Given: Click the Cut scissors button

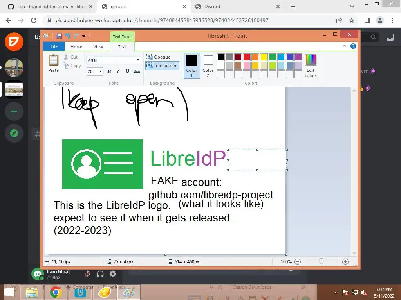Looking at the screenshot, I should pos(70,57).
